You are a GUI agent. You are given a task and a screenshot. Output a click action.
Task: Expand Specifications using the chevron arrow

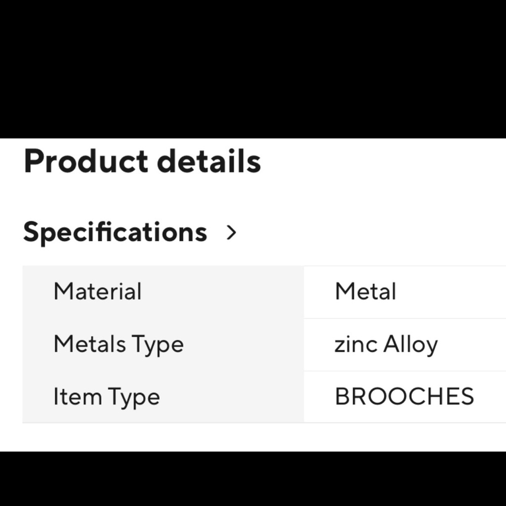(x=232, y=233)
